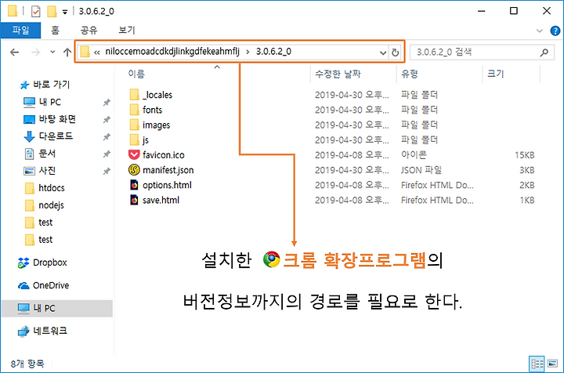Select the favicon.ico file
564x373 pixels.
157,155
